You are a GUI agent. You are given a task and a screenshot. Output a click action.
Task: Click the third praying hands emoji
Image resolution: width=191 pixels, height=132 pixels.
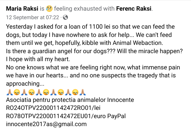[39, 92]
